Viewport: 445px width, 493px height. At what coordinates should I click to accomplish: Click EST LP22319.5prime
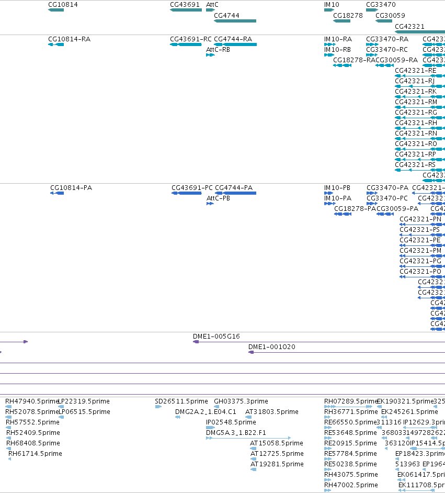(x=84, y=401)
